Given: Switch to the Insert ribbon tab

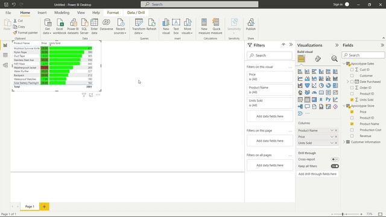Looking at the screenshot, I should [42, 13].
